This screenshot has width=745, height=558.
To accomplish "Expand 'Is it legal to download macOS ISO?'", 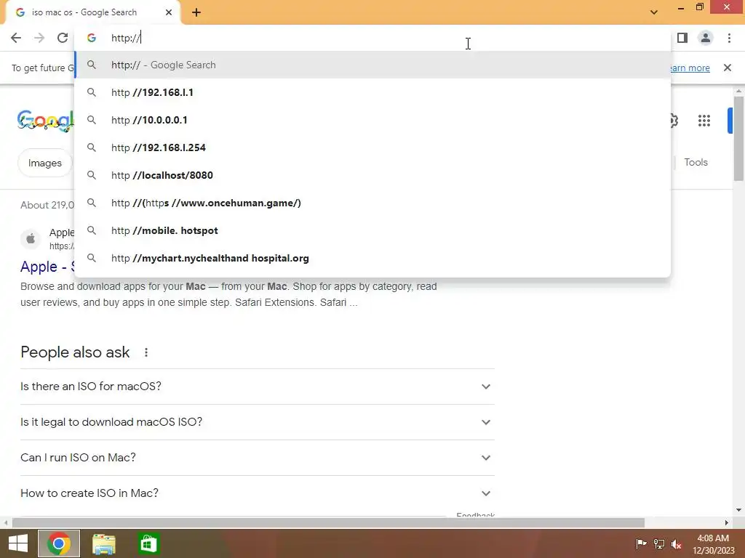I will pyautogui.click(x=258, y=422).
